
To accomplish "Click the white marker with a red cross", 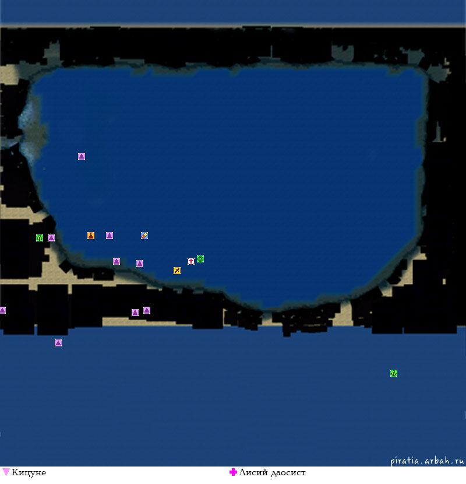I will coord(191,261).
